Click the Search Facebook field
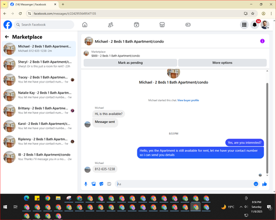This screenshot has height=220, width=276. pos(44,25)
